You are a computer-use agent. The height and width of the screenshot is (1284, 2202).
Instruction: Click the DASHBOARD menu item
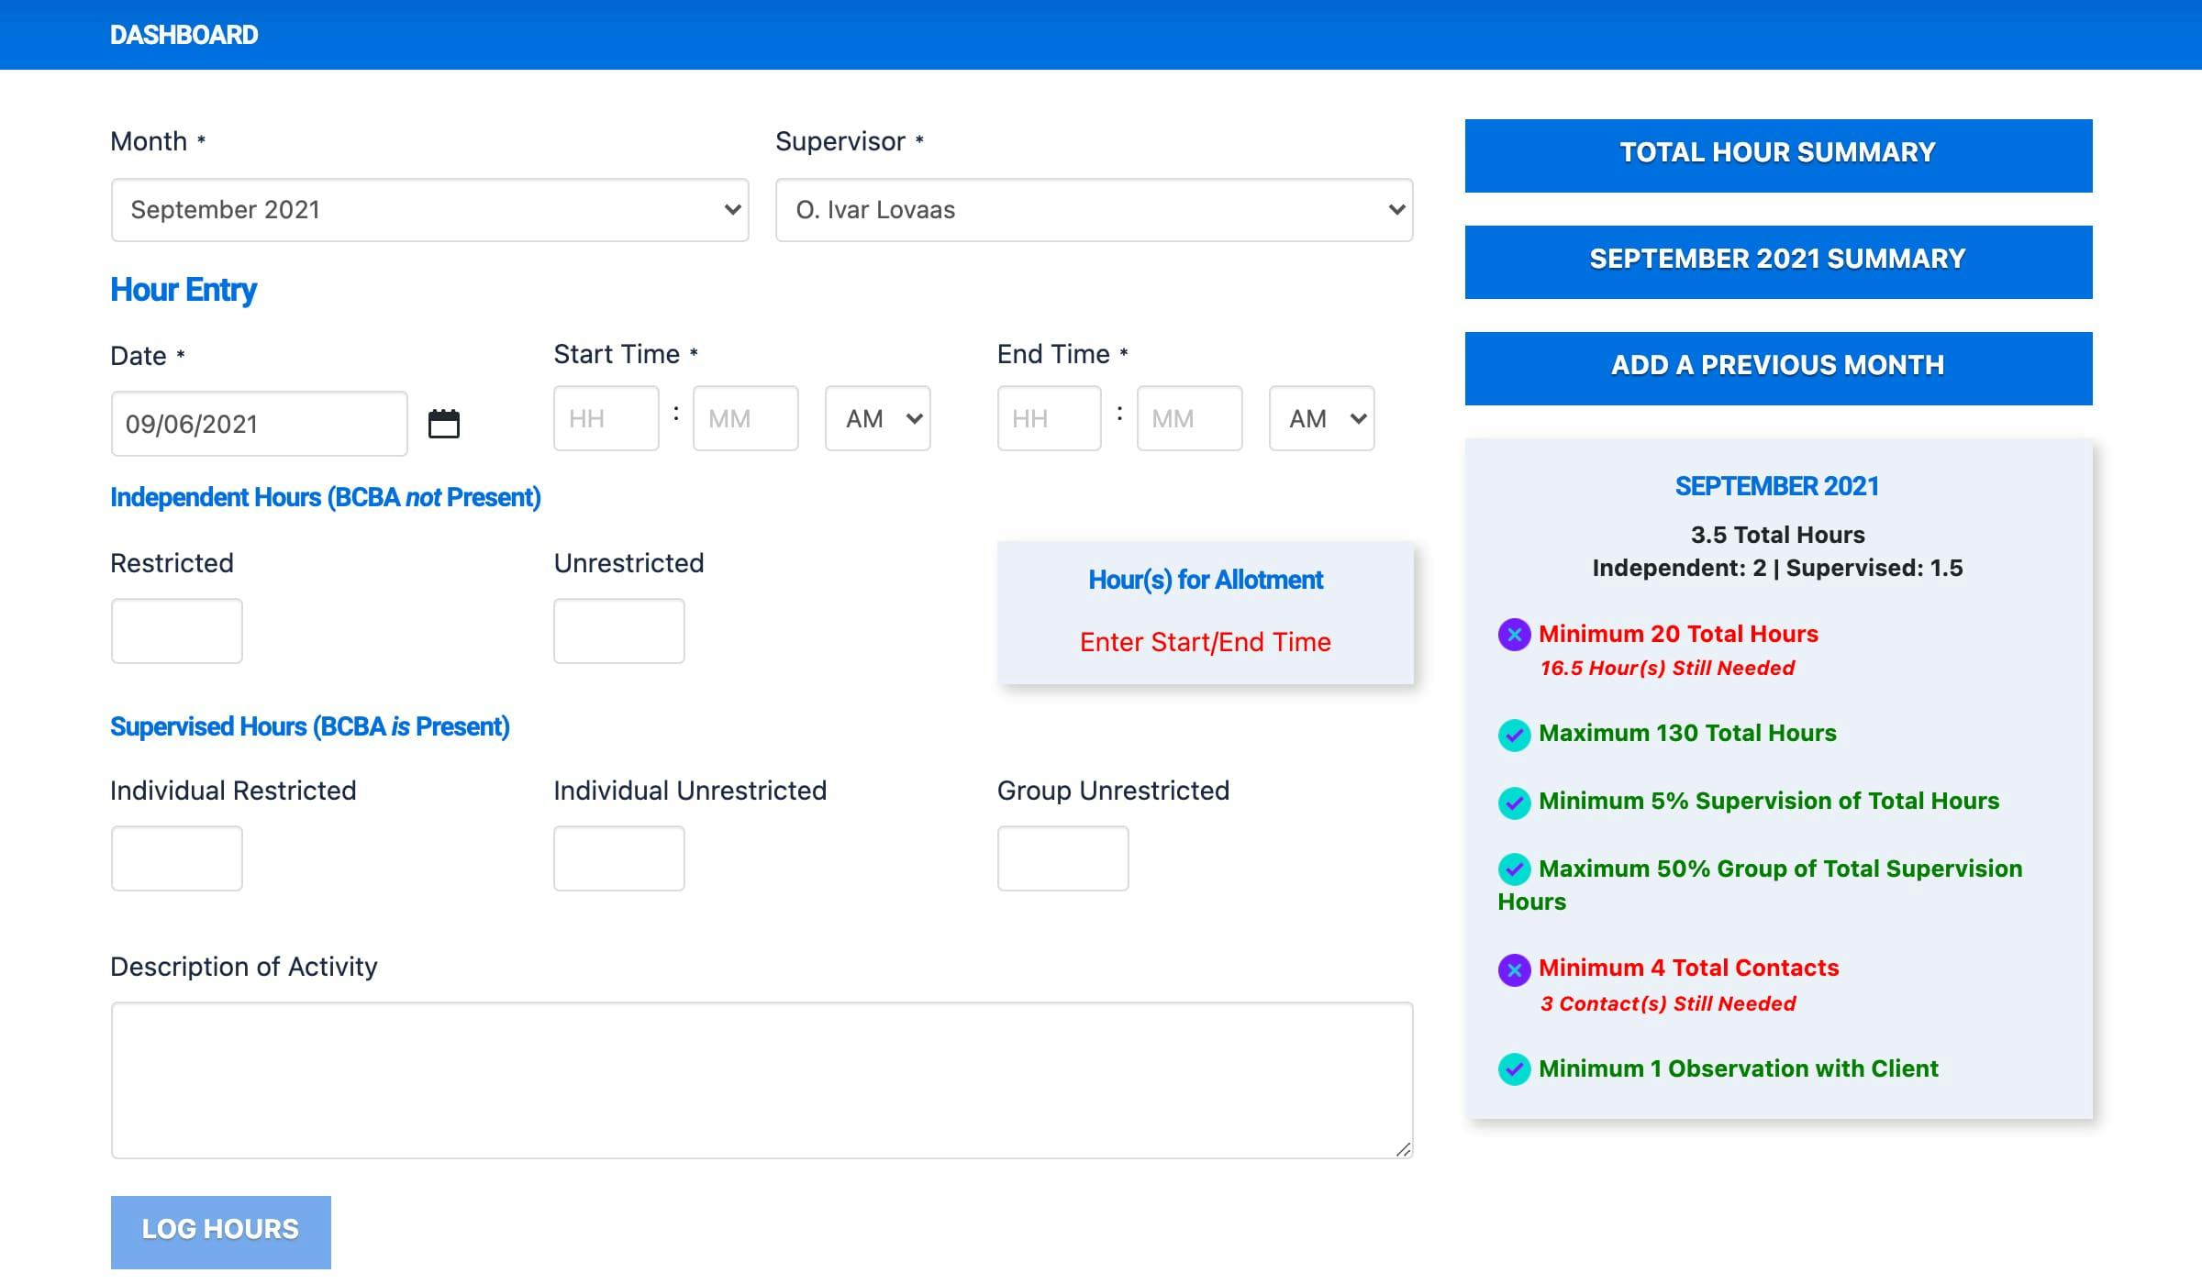pyautogui.click(x=183, y=34)
